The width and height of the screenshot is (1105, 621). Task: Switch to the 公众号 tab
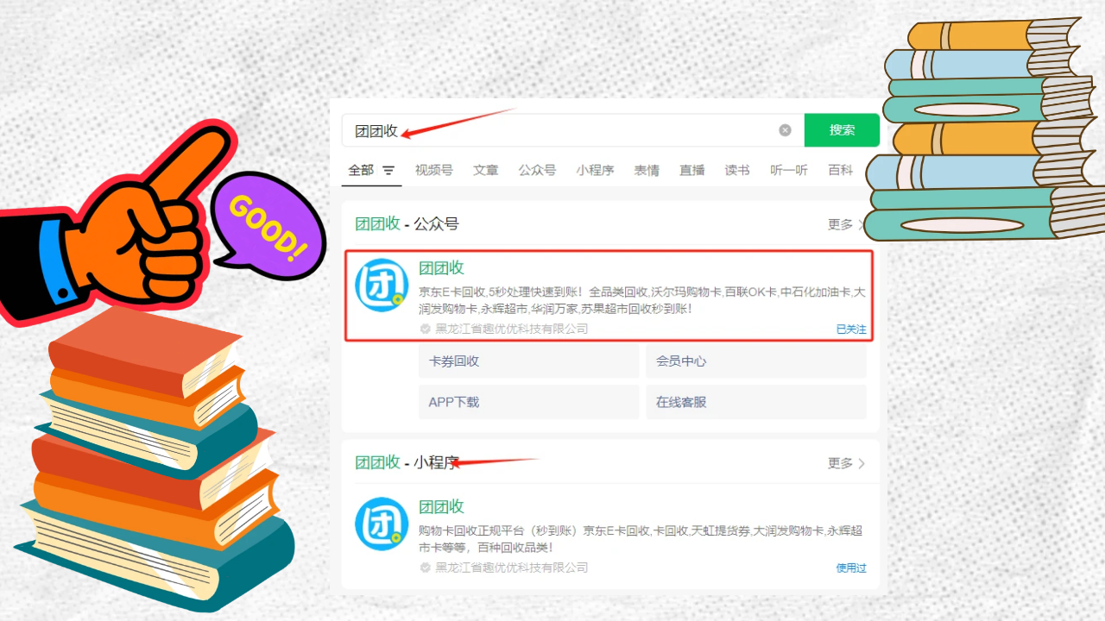click(x=537, y=171)
